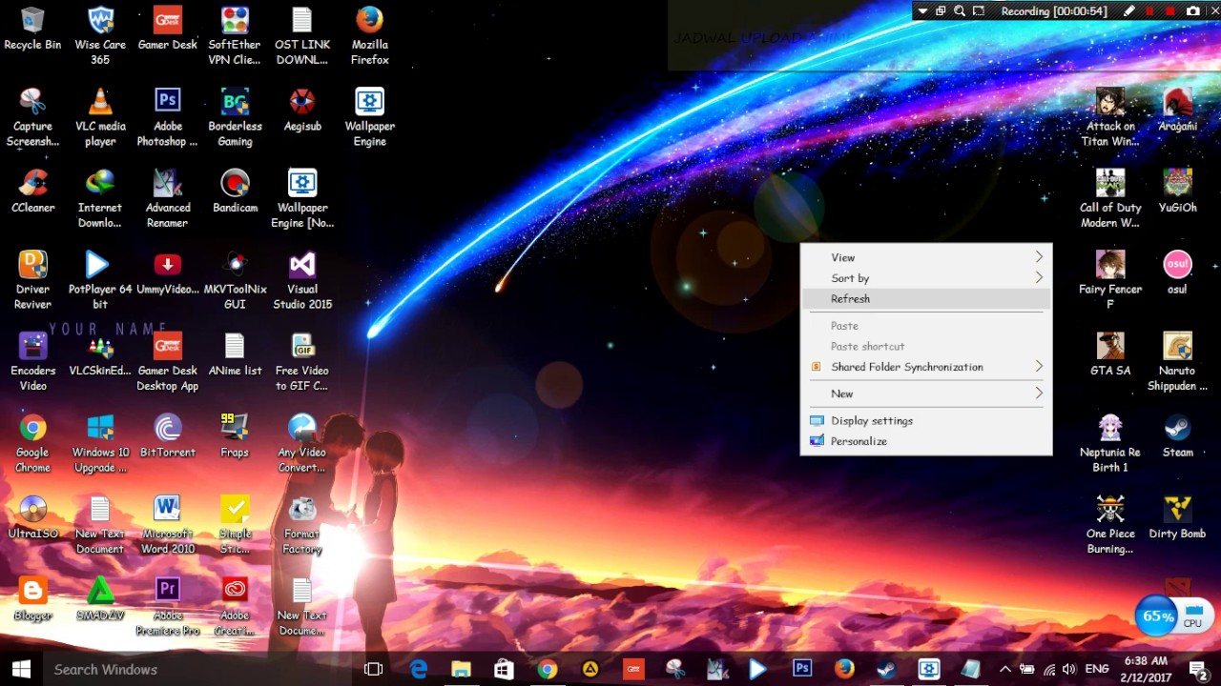Open the New submenu
The width and height of the screenshot is (1221, 686).
click(925, 393)
